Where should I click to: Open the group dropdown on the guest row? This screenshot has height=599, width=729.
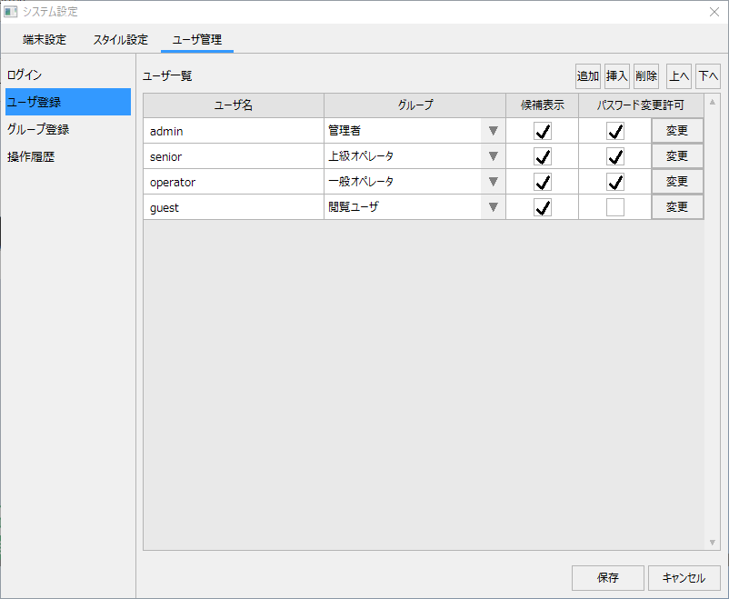pyautogui.click(x=493, y=206)
